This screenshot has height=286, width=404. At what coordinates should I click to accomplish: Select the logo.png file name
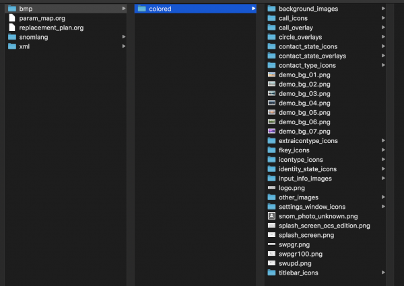[x=292, y=188]
